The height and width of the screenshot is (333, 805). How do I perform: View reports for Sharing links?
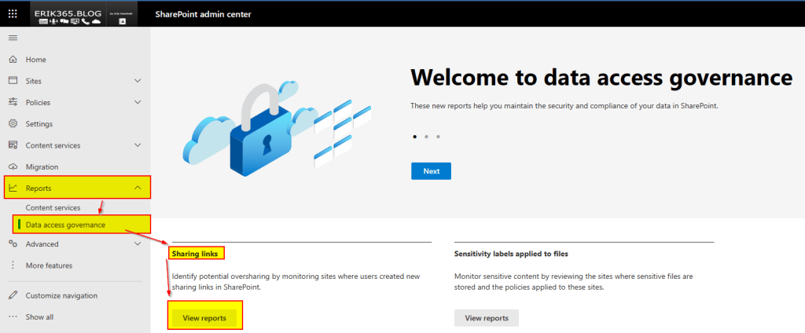click(204, 318)
